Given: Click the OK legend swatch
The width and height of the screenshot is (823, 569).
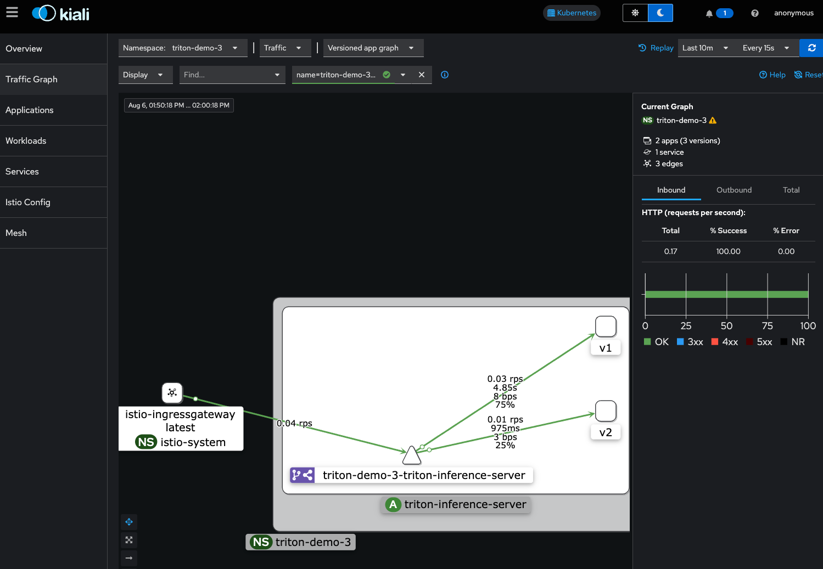Looking at the screenshot, I should pyautogui.click(x=647, y=342).
